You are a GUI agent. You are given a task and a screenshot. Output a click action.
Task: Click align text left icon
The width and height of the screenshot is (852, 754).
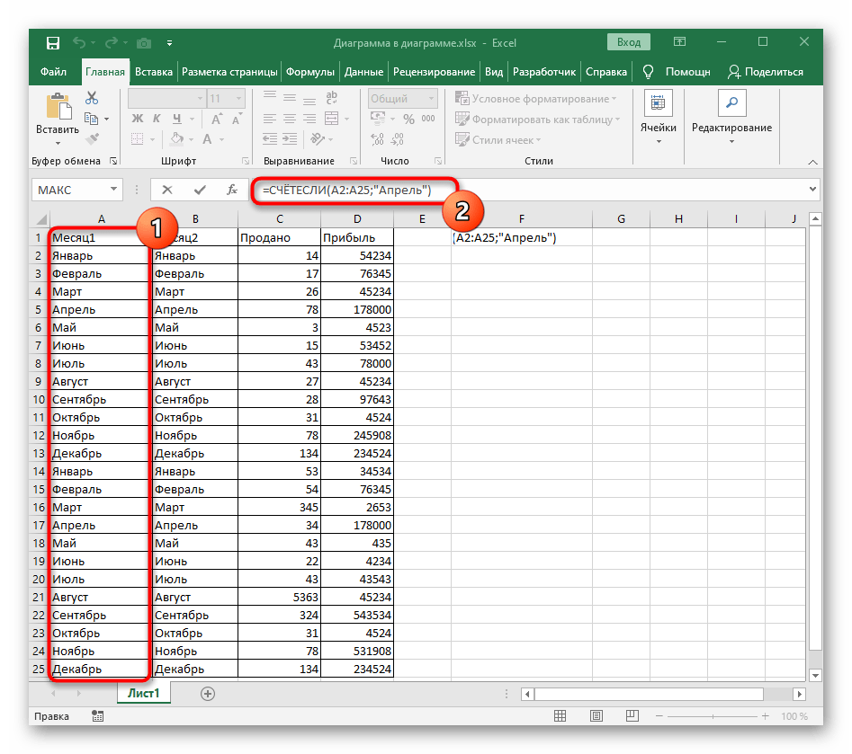[270, 119]
